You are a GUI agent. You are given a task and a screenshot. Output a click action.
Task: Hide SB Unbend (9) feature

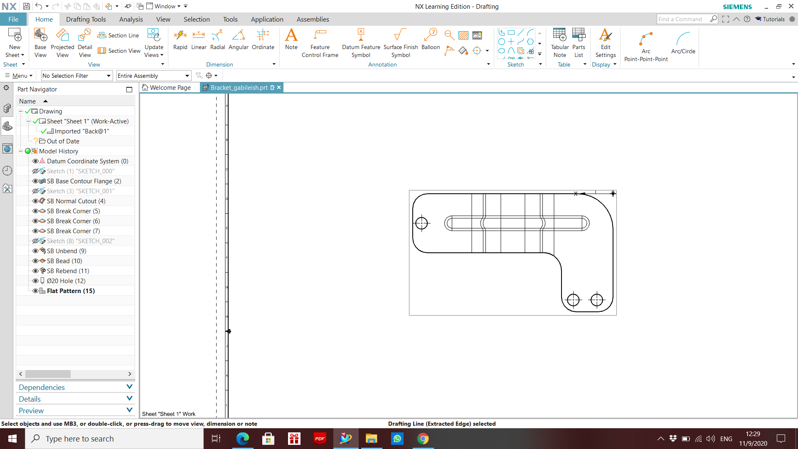35,251
